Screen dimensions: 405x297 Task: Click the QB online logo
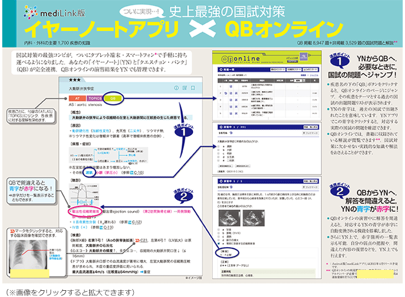241,59
